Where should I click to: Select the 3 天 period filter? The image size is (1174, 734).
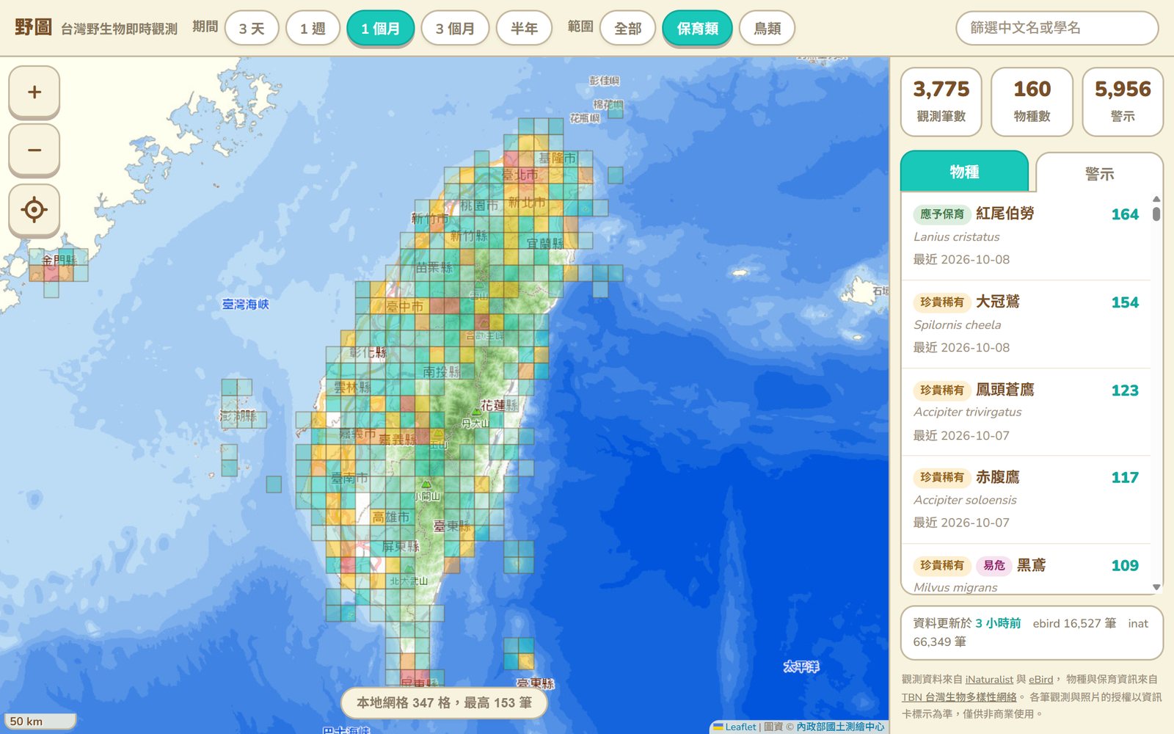252,29
